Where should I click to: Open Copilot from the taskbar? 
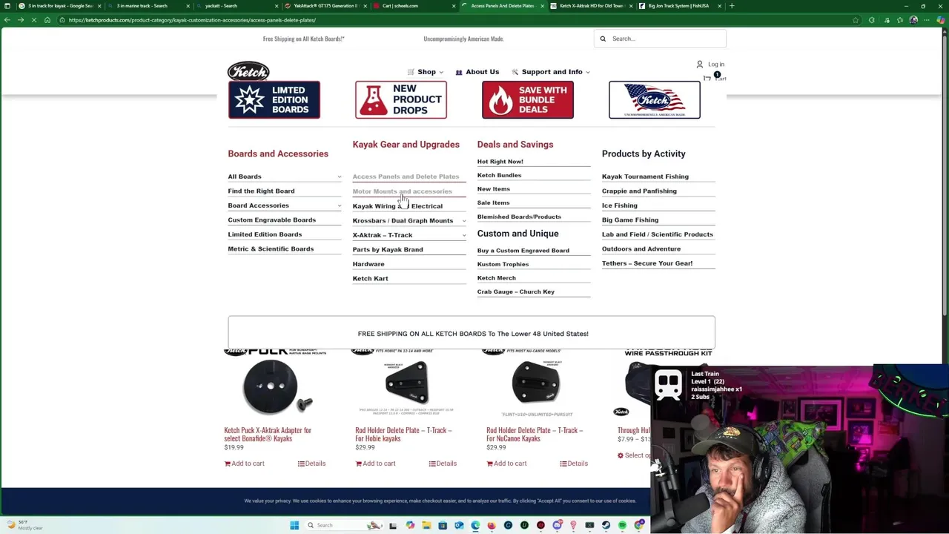click(410, 525)
